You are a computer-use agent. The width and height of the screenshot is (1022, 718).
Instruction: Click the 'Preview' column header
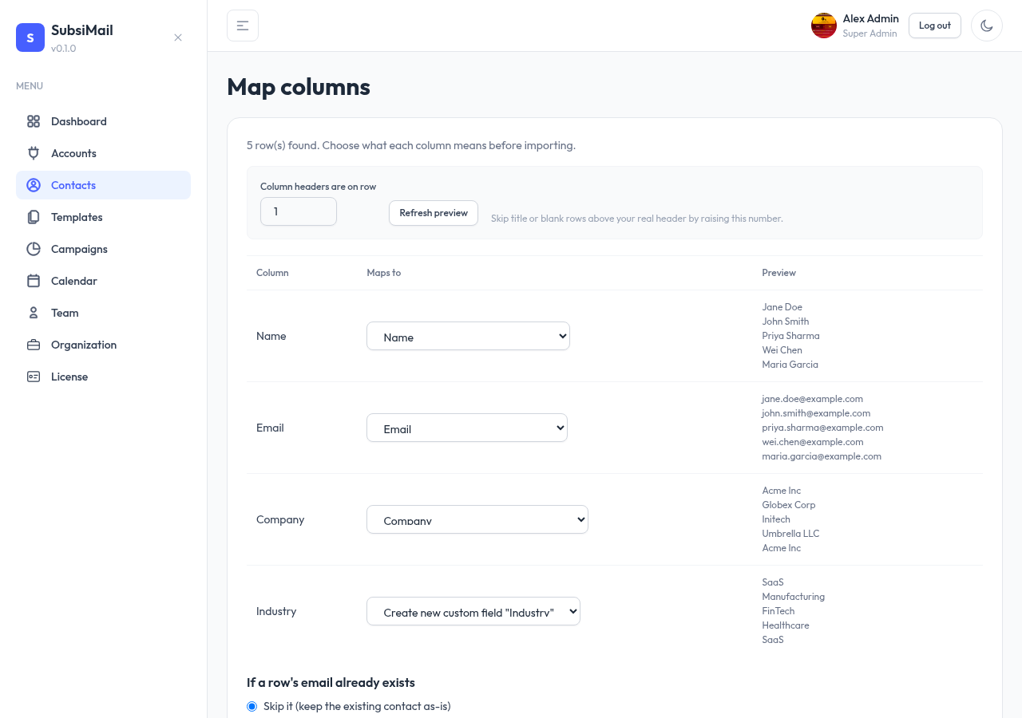click(779, 273)
